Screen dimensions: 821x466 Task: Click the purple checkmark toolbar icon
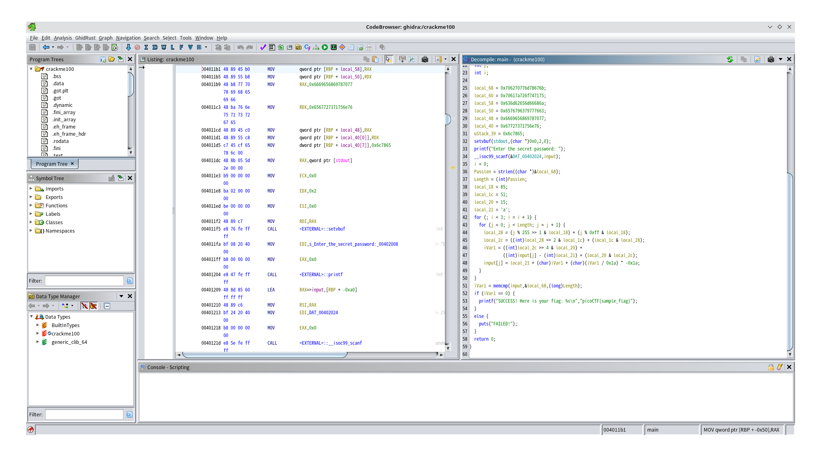point(263,47)
